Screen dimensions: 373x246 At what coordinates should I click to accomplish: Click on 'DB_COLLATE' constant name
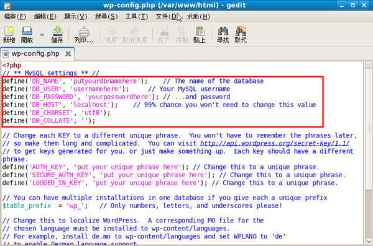point(51,120)
